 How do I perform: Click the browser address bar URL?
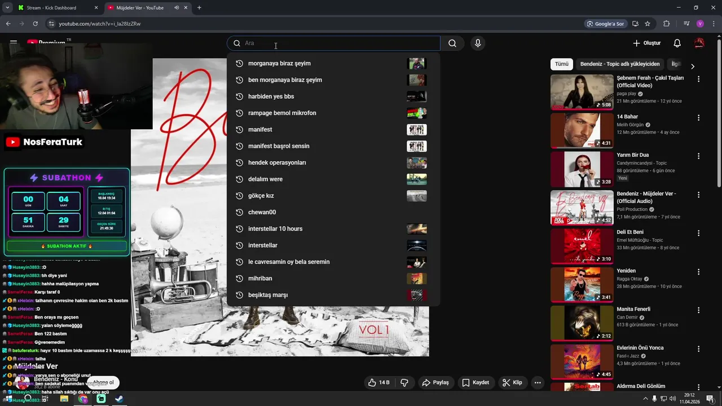100,24
